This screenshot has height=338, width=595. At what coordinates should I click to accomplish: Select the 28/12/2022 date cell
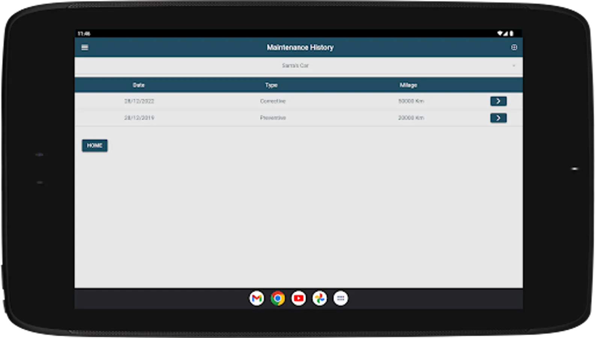[x=139, y=101]
